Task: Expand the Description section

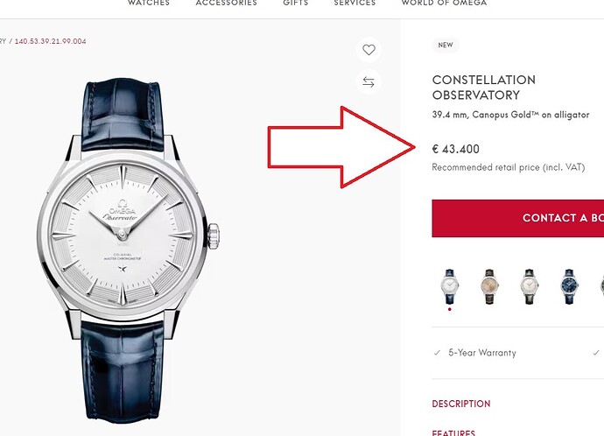Action: tap(461, 404)
